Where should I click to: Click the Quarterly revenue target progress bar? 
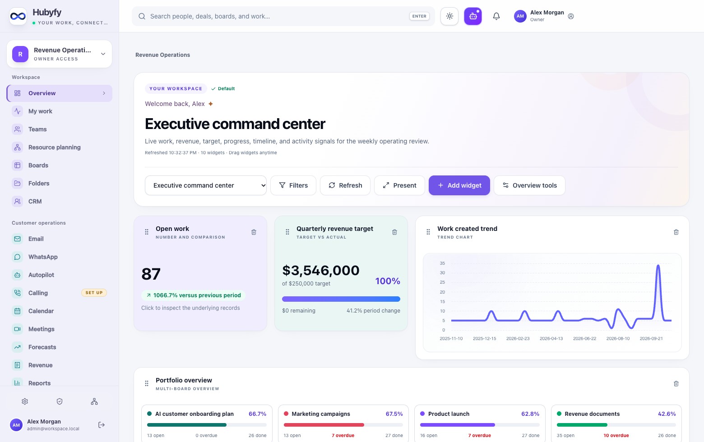341,299
